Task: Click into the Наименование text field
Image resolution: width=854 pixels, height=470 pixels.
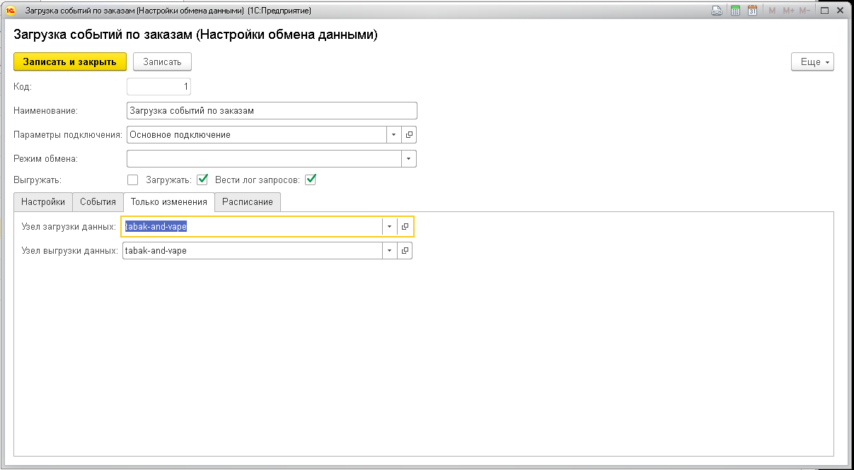Action: [x=272, y=111]
